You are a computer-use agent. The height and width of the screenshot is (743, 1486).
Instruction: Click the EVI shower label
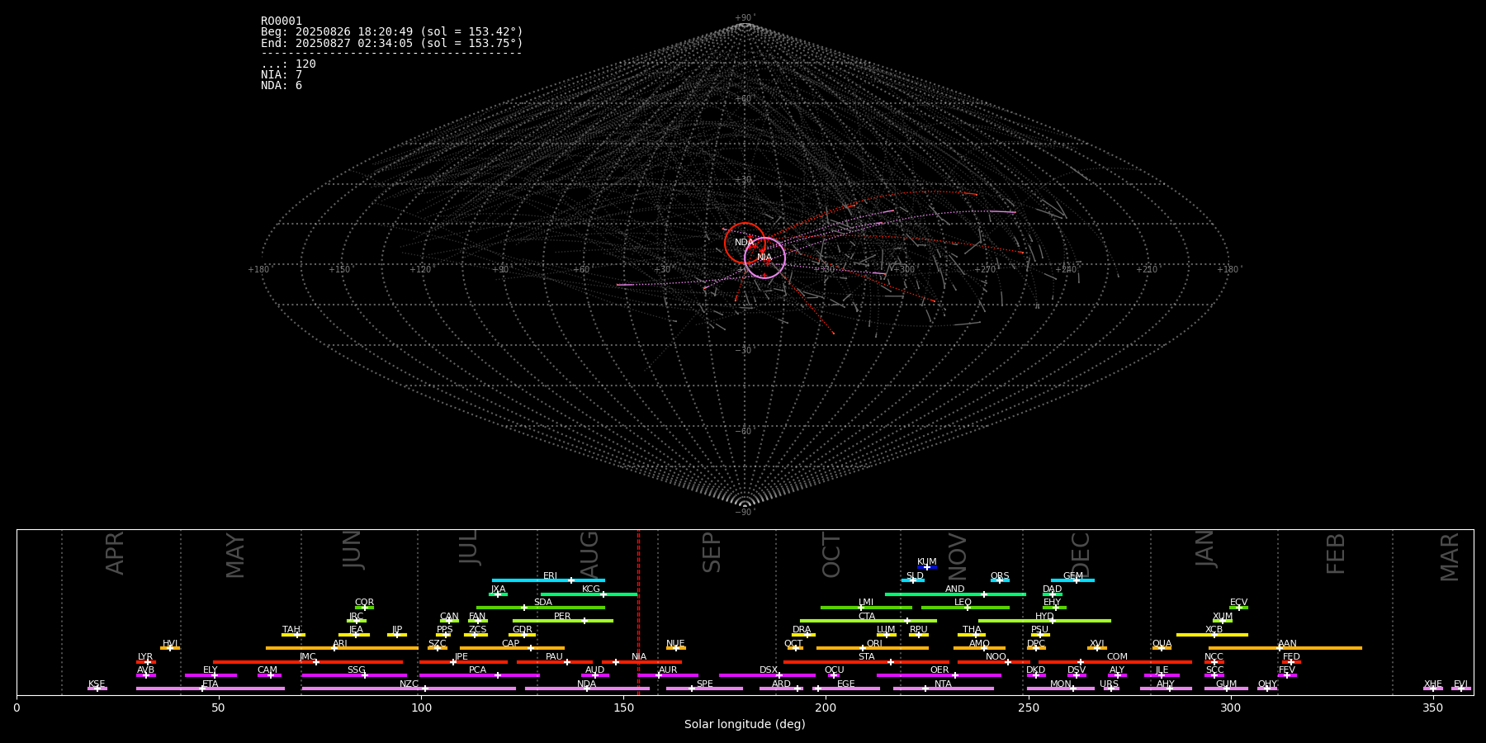(x=1460, y=684)
